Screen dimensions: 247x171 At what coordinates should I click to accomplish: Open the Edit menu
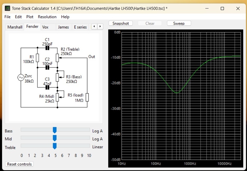tap(18, 17)
